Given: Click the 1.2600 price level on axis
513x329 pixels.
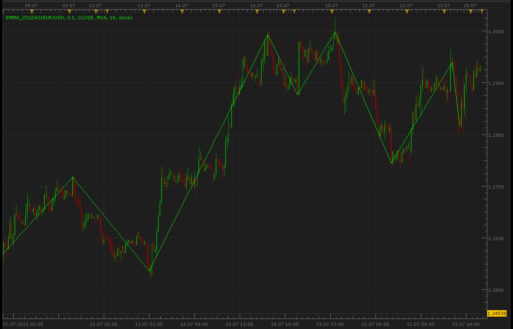Looking at the screenshot, I should coord(496,239).
